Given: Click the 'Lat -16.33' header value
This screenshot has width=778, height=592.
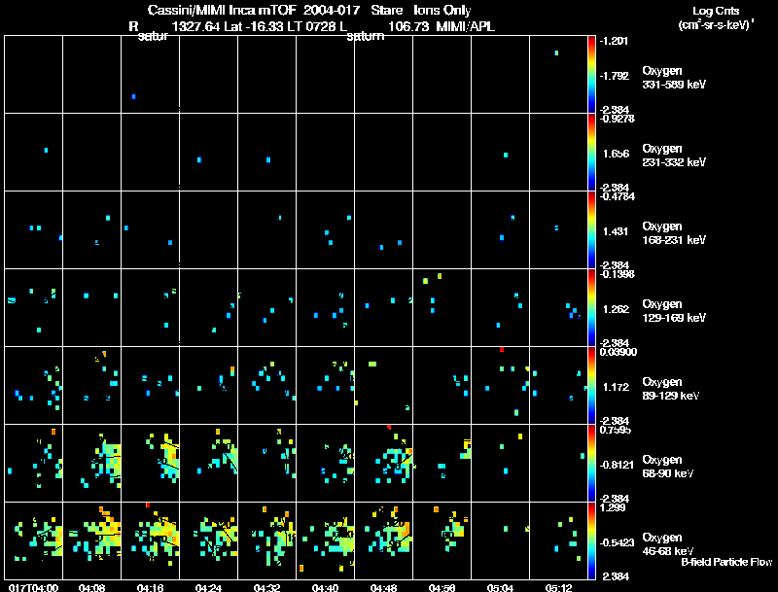Looking at the screenshot, I should coord(253,26).
